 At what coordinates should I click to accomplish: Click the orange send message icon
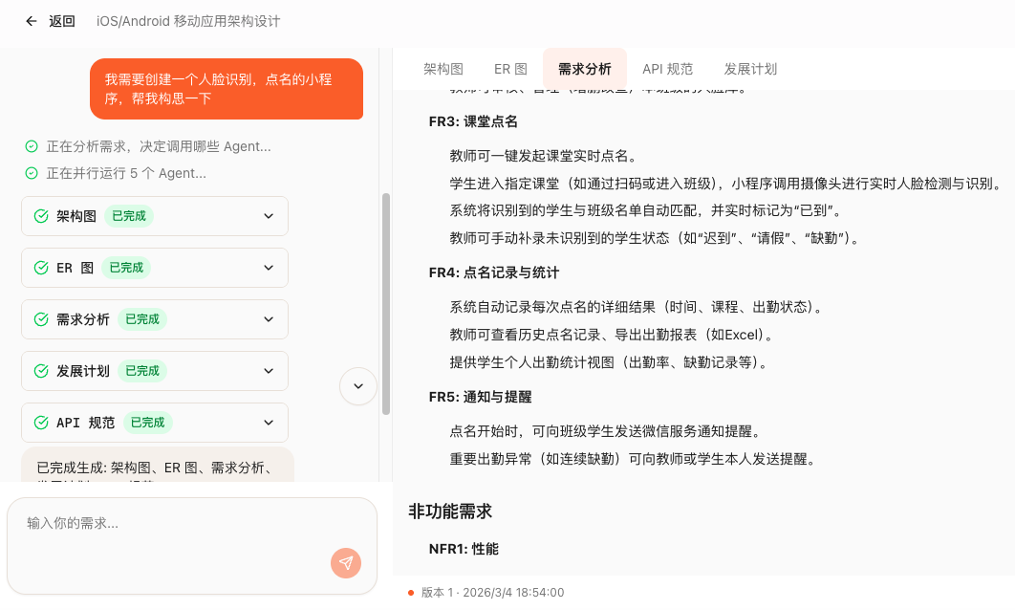346,563
